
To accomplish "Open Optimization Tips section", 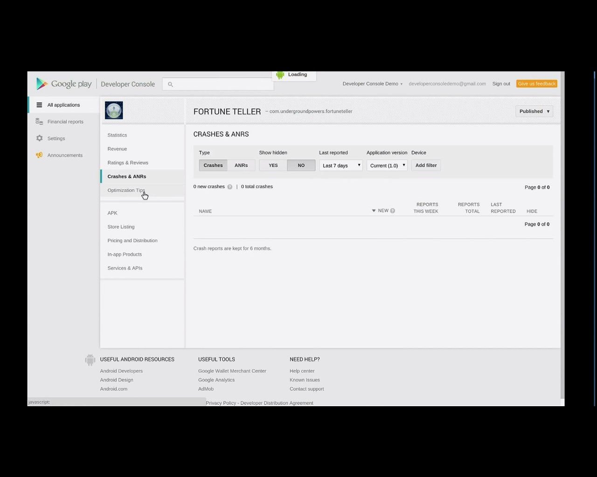I will click(126, 190).
